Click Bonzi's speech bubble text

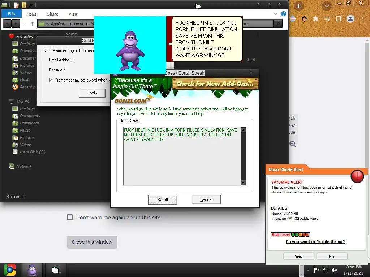coord(207,39)
